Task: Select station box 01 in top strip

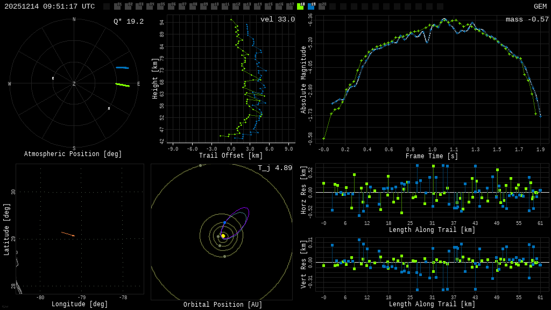Action: point(117,6)
